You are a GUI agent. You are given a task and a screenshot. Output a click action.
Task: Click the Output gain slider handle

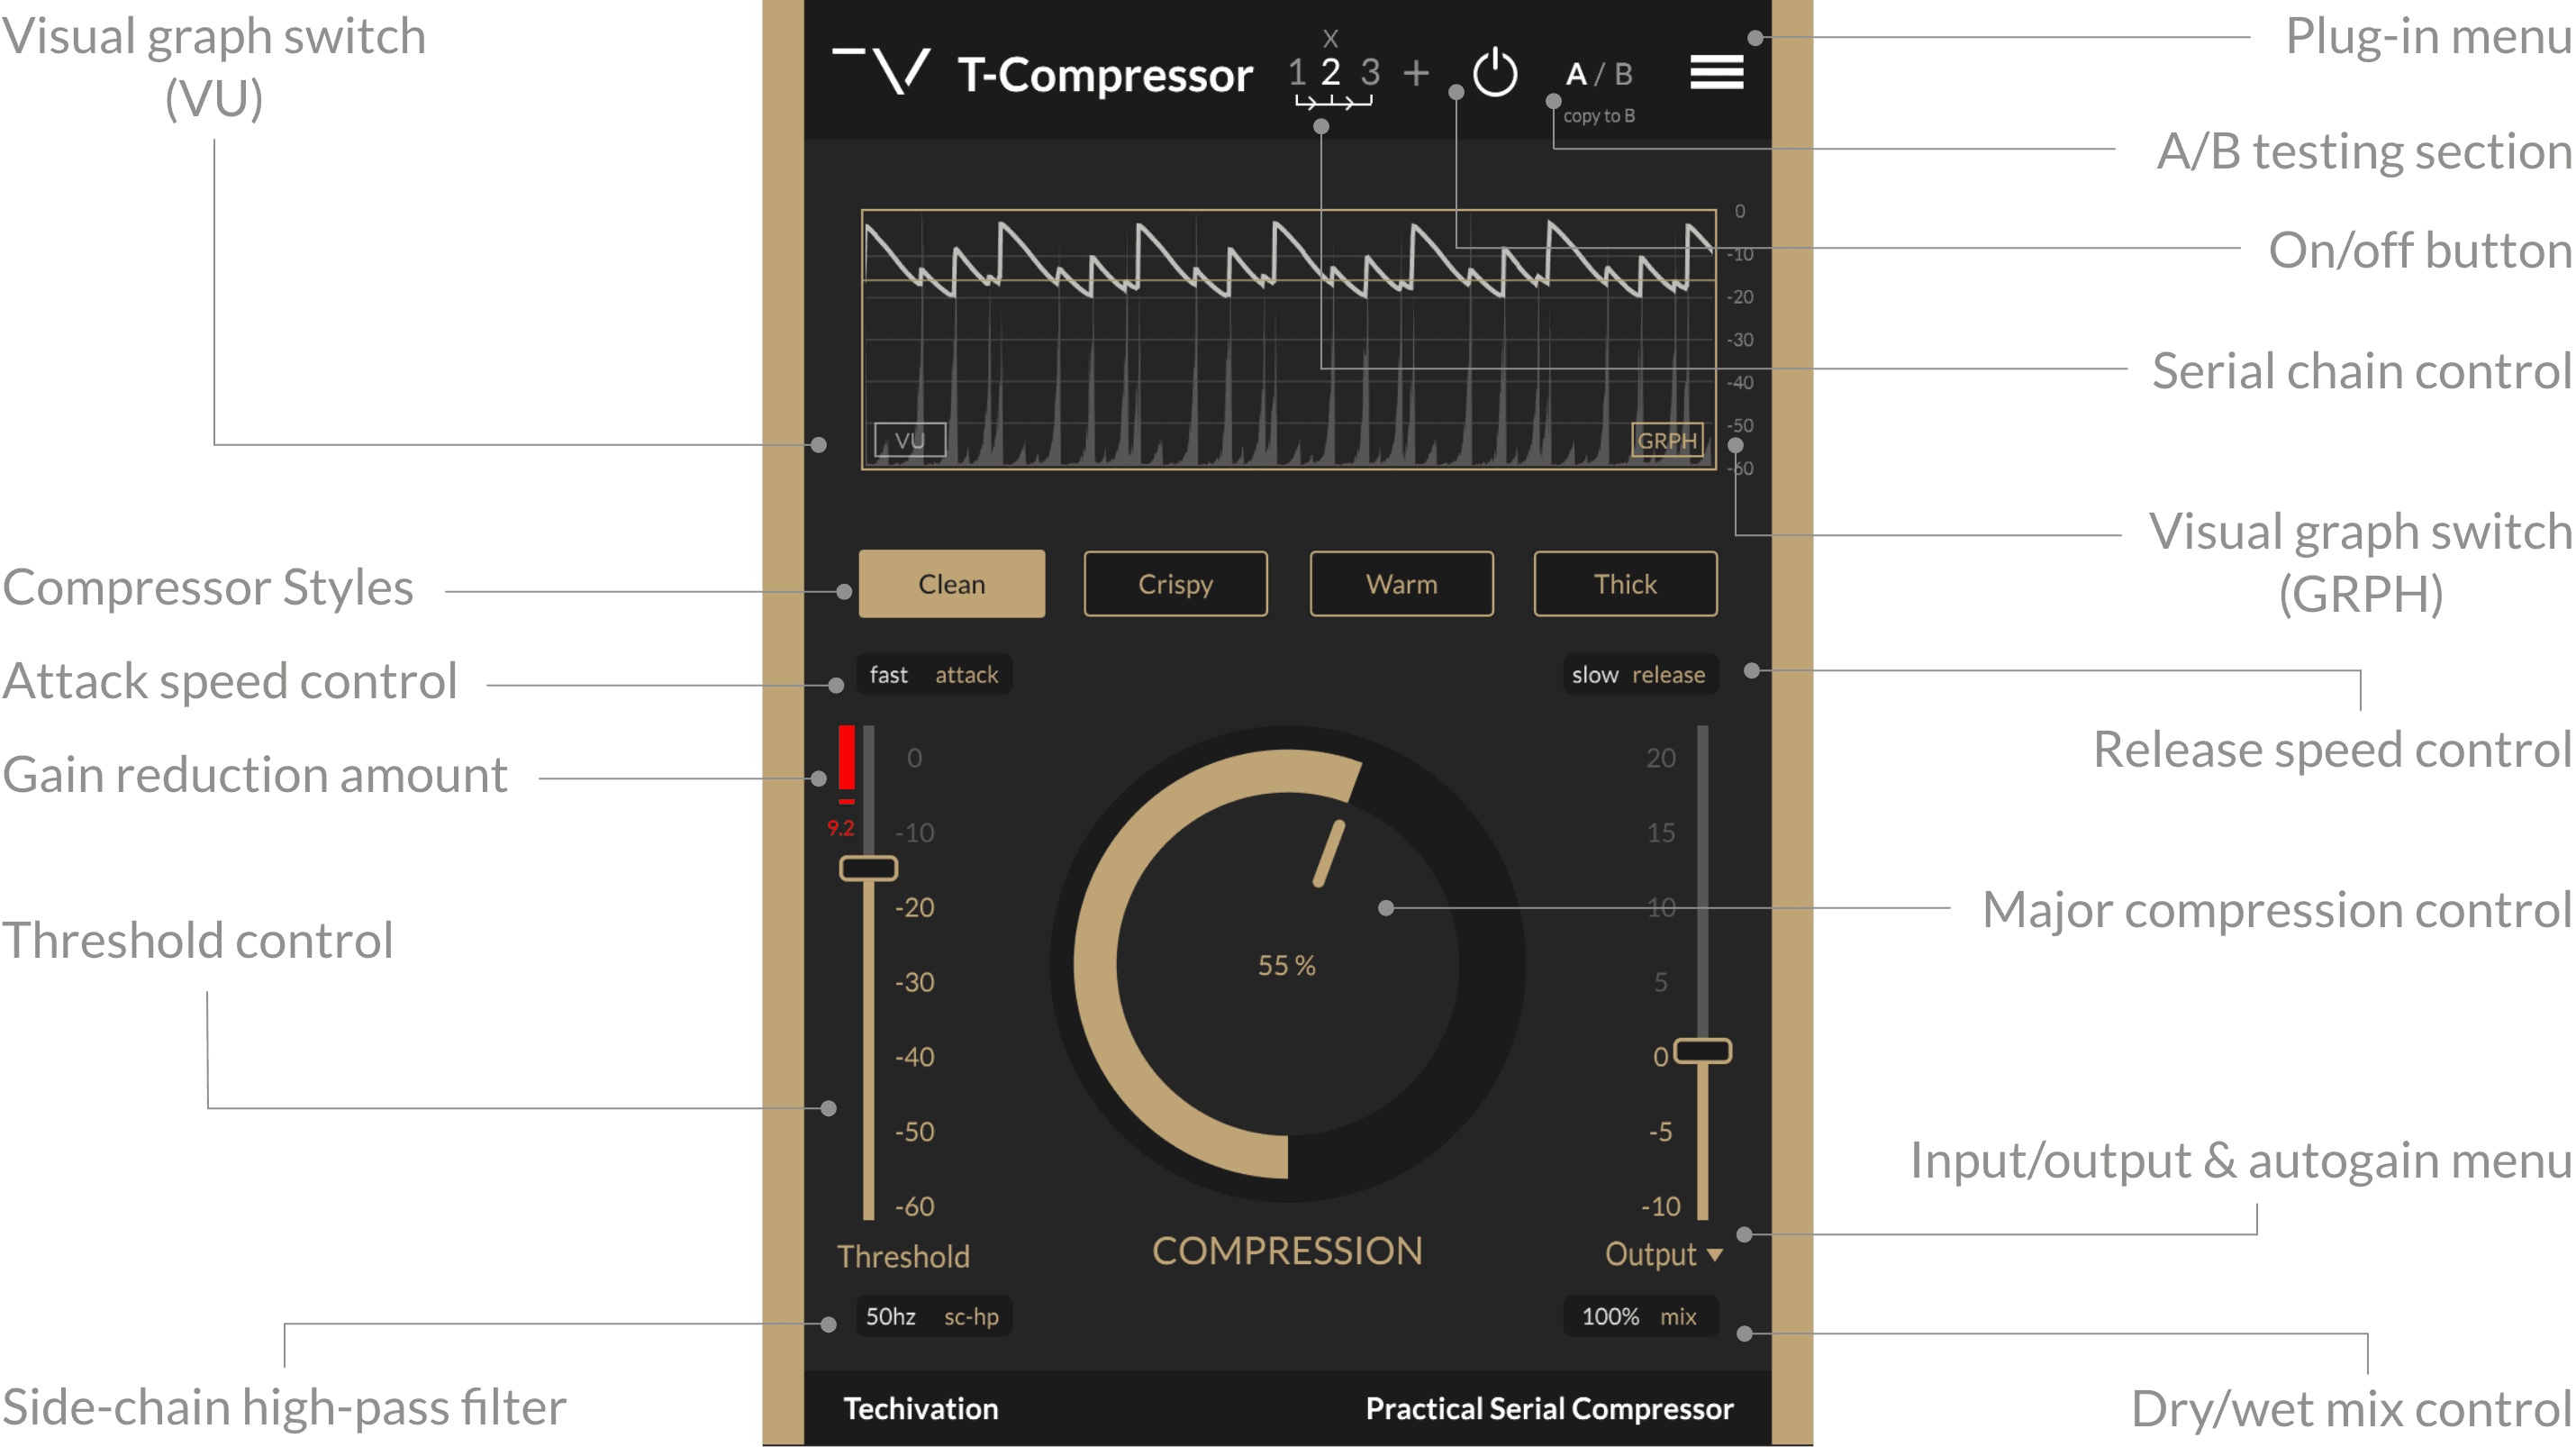(1703, 1051)
